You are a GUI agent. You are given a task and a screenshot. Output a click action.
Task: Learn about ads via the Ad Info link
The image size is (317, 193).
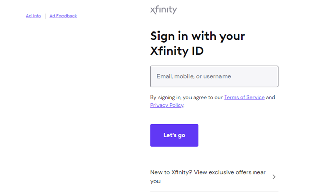click(34, 16)
